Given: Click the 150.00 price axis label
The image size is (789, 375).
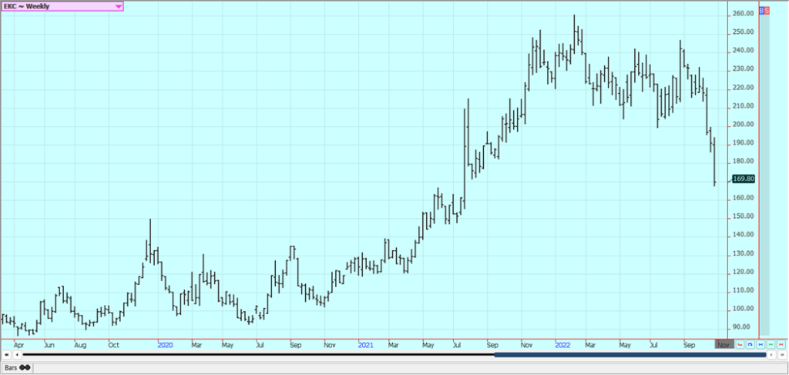Looking at the screenshot, I should click(743, 216).
